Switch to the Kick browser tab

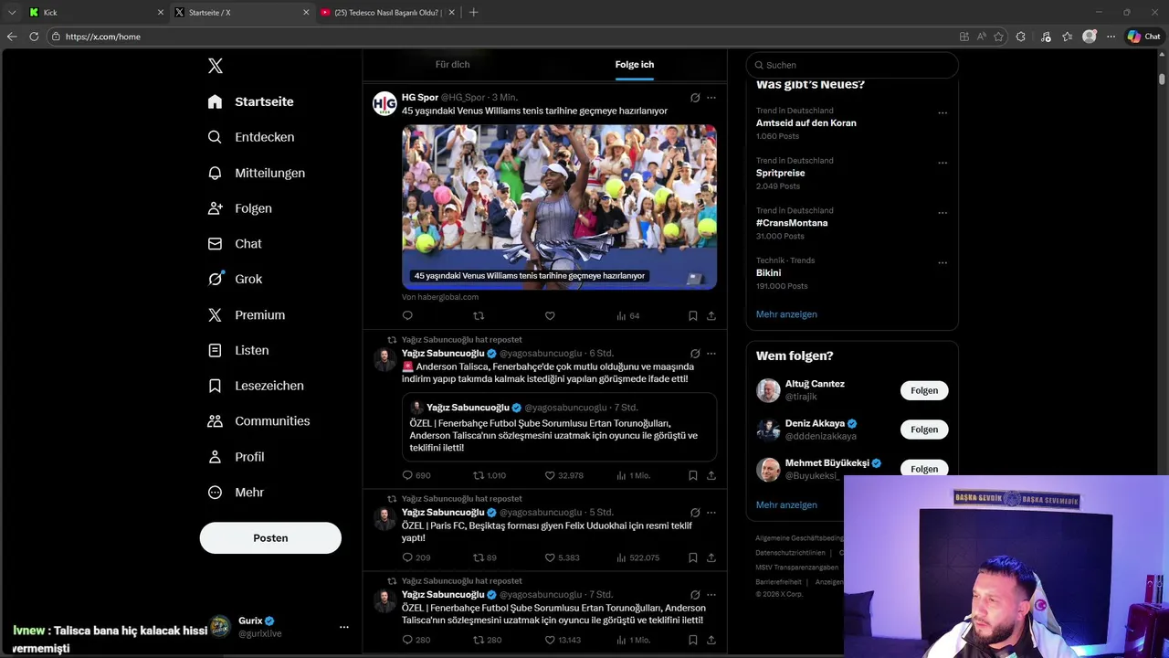point(96,13)
